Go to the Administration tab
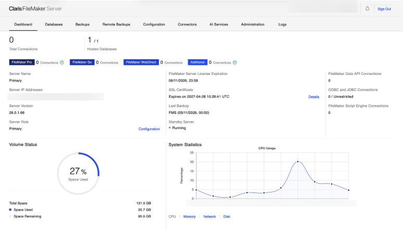Screen dimensions: 403x233 tap(253, 24)
